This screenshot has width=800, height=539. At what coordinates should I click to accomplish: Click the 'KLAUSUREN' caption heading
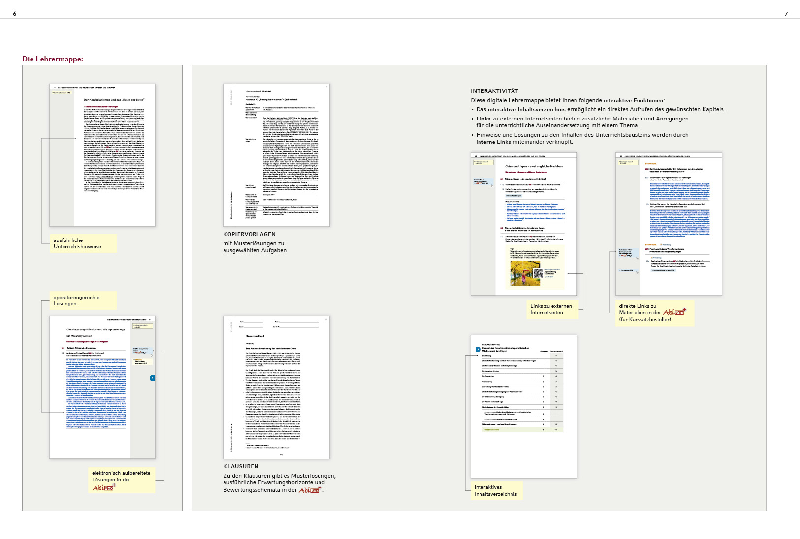coord(241,466)
